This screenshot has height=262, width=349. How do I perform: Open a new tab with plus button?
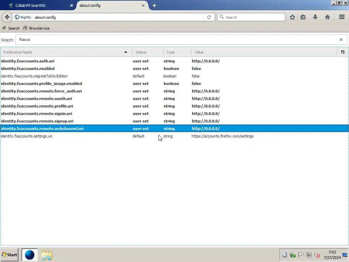(154, 5)
